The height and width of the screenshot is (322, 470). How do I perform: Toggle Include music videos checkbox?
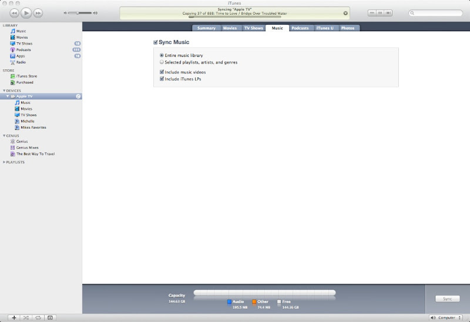162,72
